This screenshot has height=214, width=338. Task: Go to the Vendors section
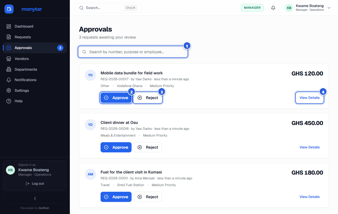coord(35,59)
